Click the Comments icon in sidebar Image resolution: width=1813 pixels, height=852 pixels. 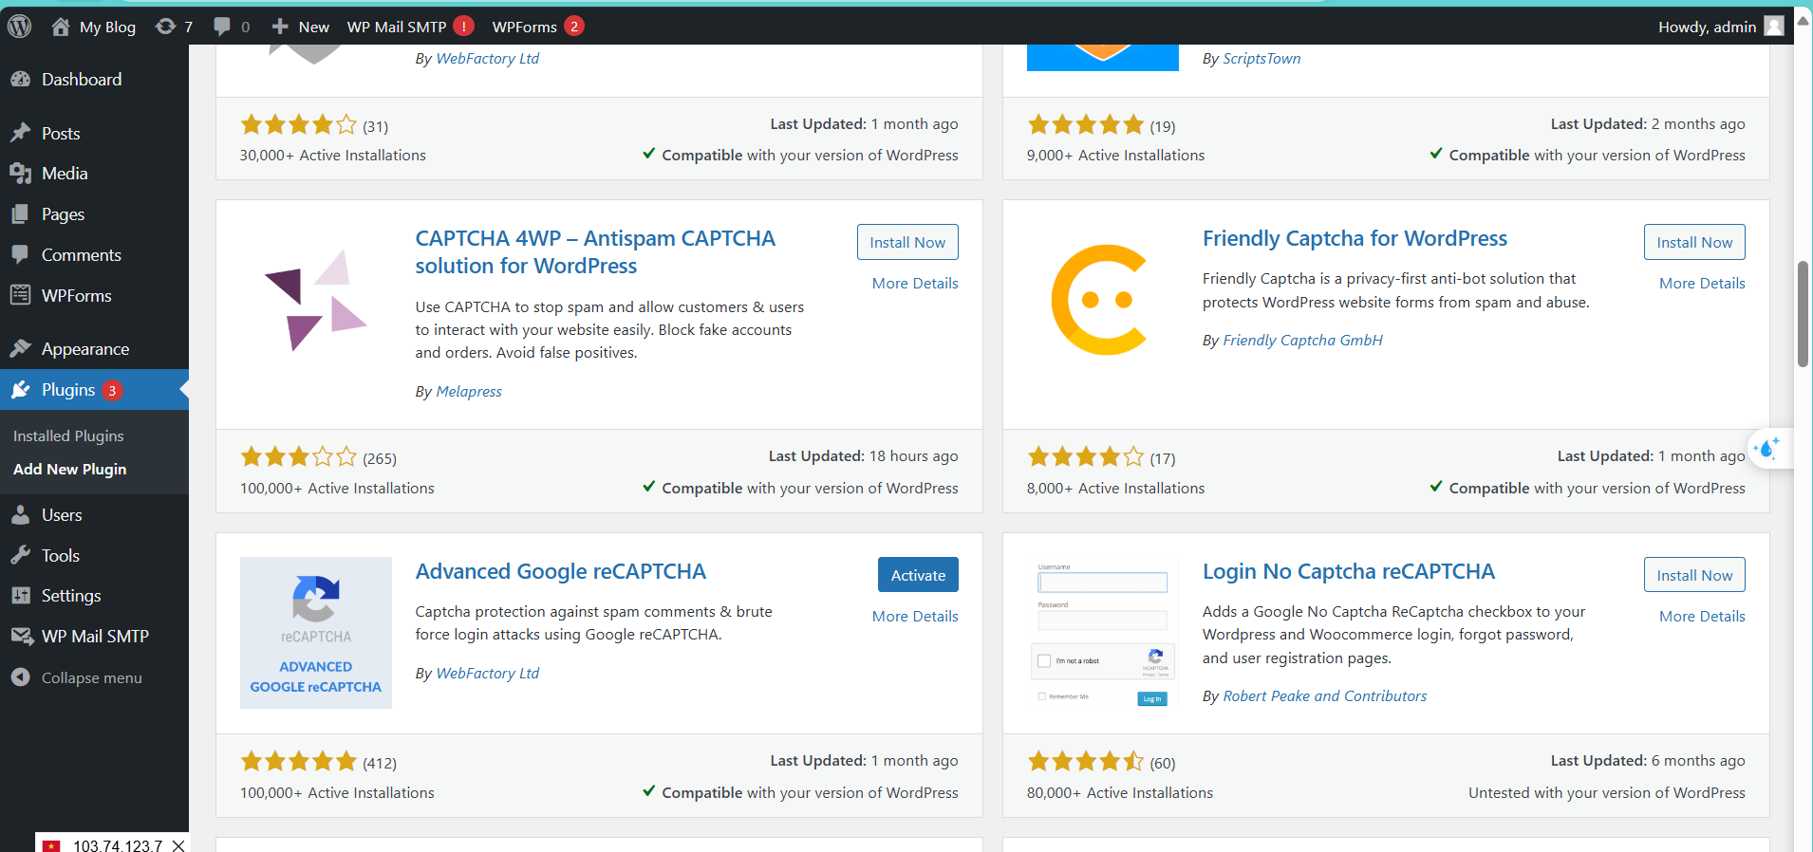coord(21,255)
